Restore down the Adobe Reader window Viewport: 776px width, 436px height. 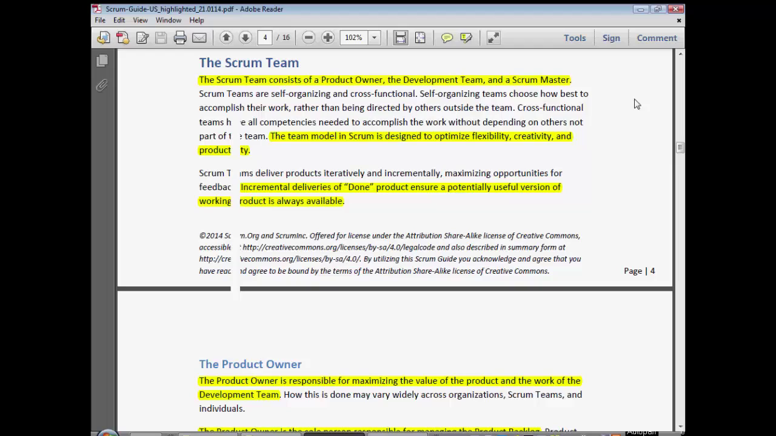tap(657, 9)
